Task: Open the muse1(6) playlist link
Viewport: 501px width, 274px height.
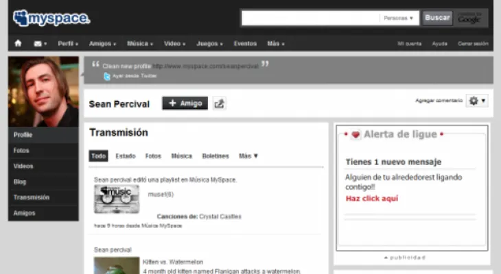Action: 161,195
